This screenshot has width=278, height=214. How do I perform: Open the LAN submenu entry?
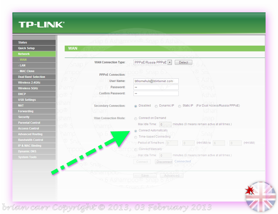34,65
